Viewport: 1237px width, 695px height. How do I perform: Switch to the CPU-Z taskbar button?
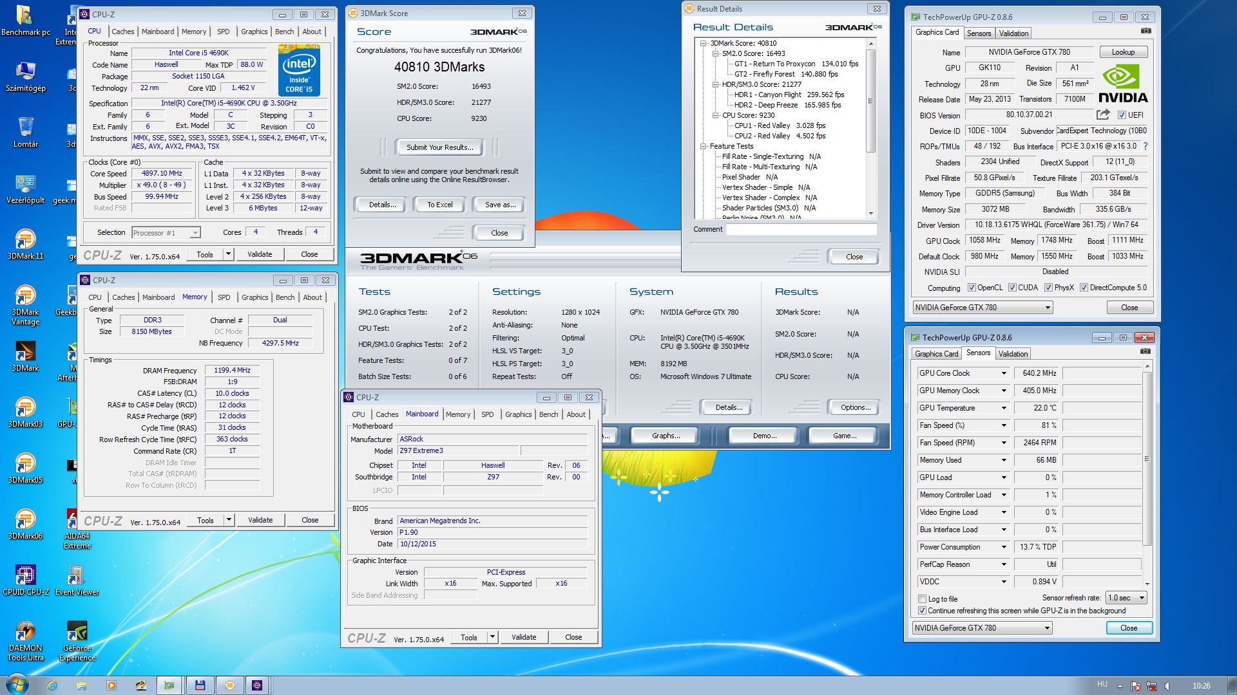click(257, 685)
